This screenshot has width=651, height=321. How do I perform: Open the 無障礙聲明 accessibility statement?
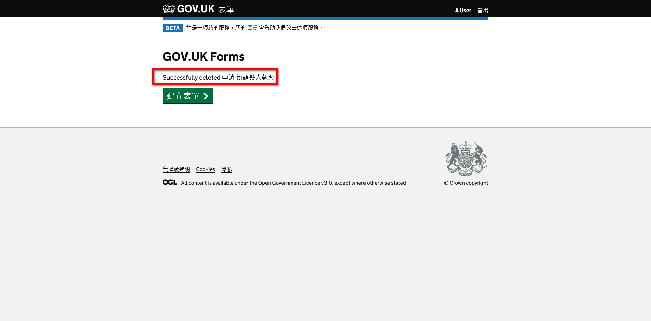coord(176,169)
